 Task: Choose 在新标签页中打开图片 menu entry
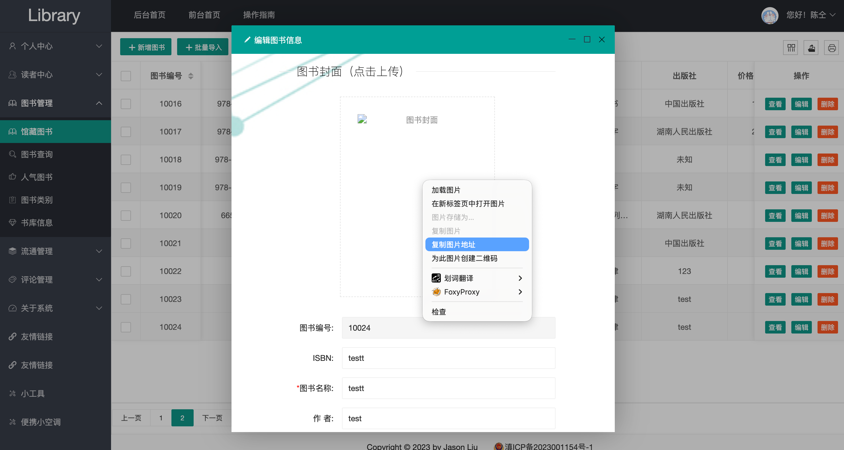468,204
